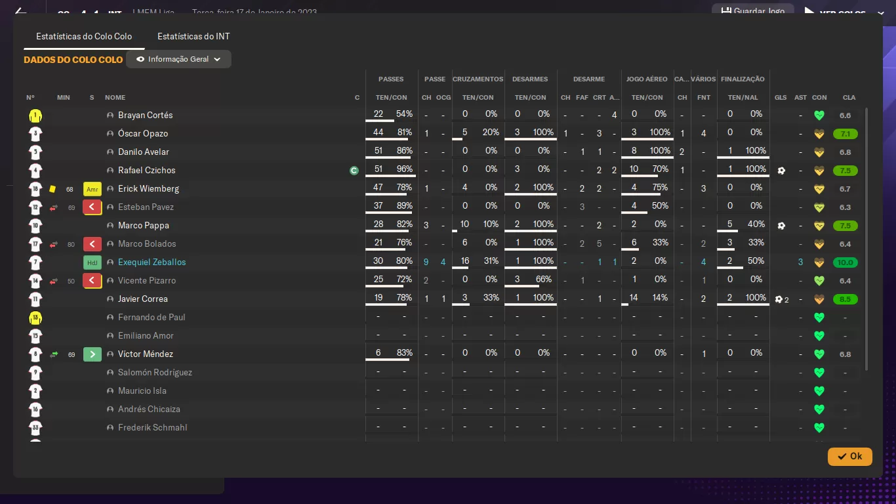This screenshot has width=896, height=504.
Task: Click Rafael Czichos captain C icon
Action: pyautogui.click(x=354, y=171)
